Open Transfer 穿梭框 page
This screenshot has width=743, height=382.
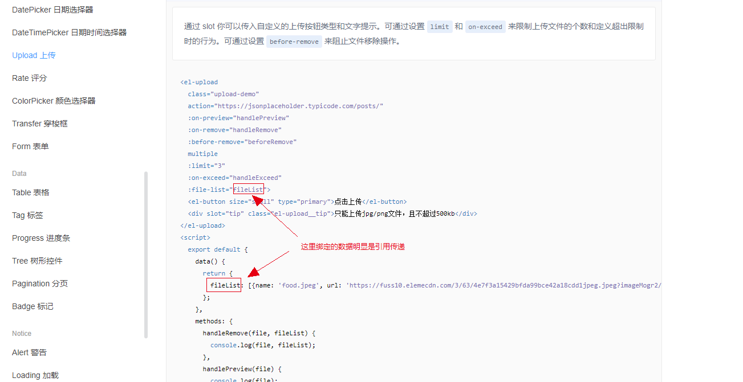click(x=40, y=124)
